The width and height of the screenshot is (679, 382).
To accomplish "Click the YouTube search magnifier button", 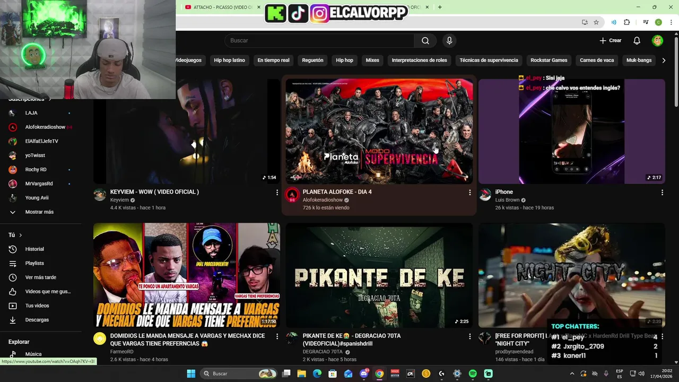I will (x=425, y=40).
